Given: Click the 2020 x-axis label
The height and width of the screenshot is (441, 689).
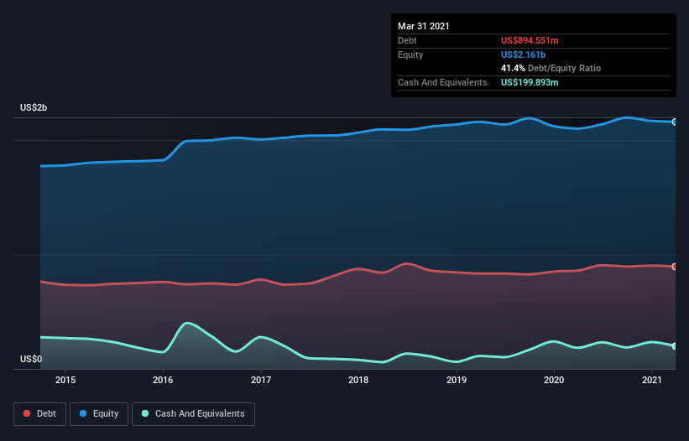Looking at the screenshot, I should (554, 381).
